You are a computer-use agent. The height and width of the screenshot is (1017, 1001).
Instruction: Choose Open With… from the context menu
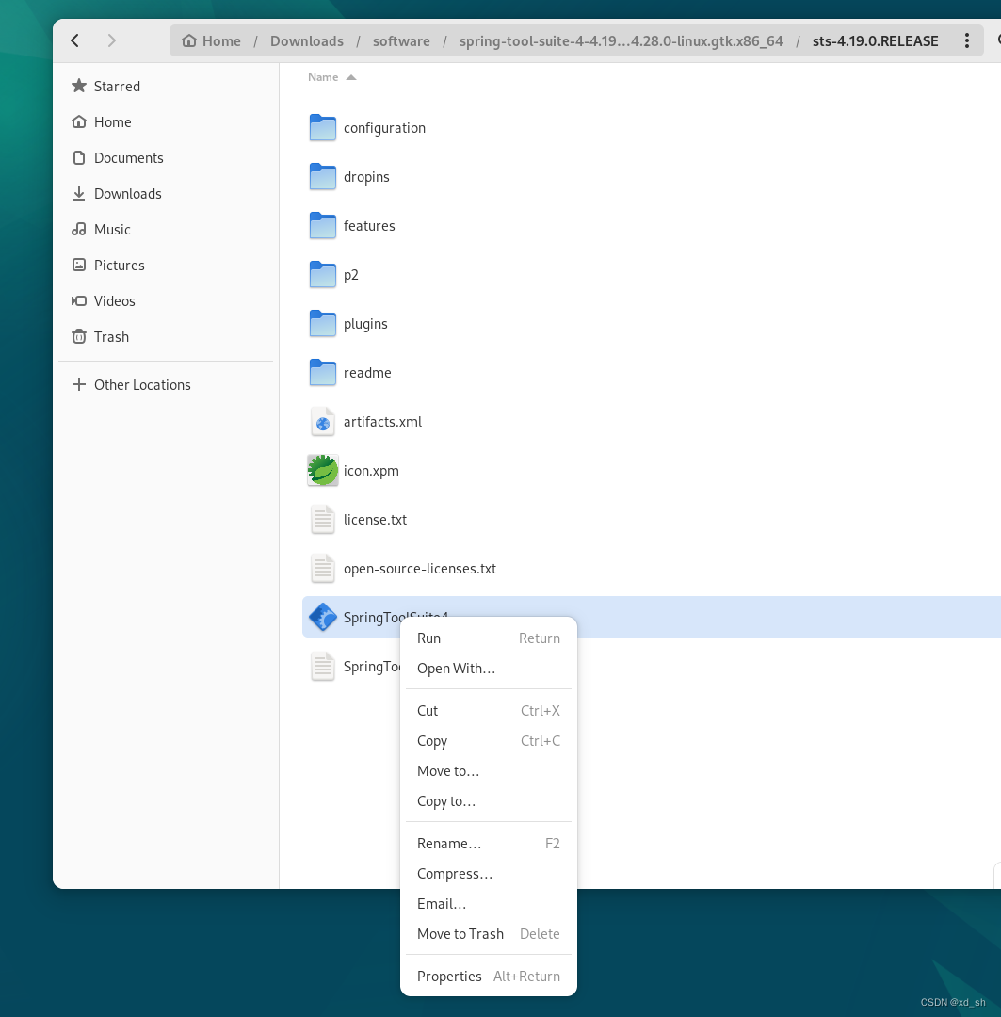point(489,669)
